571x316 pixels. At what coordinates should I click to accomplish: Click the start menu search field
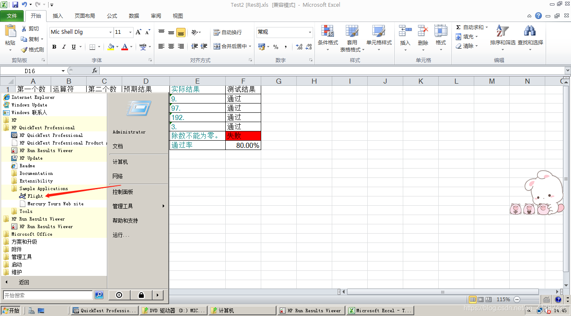click(x=48, y=295)
